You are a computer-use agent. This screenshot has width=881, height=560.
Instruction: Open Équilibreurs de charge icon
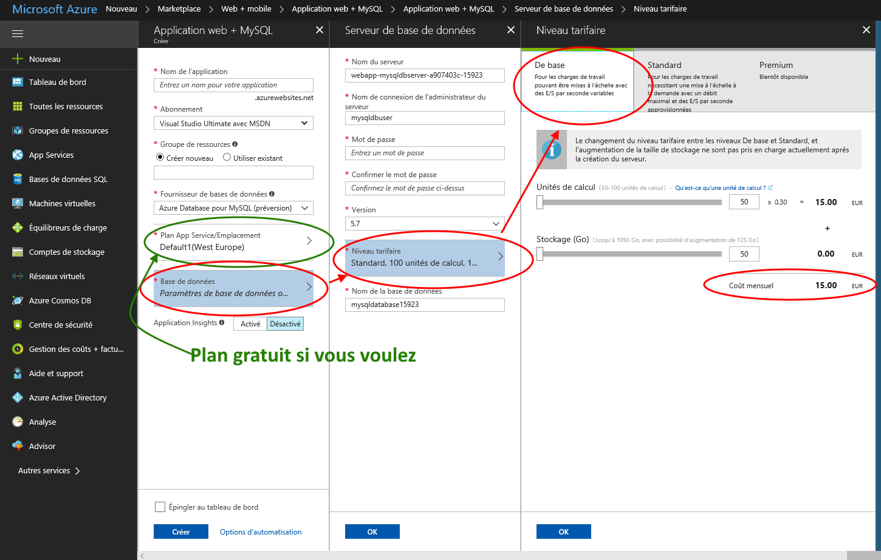[18, 228]
